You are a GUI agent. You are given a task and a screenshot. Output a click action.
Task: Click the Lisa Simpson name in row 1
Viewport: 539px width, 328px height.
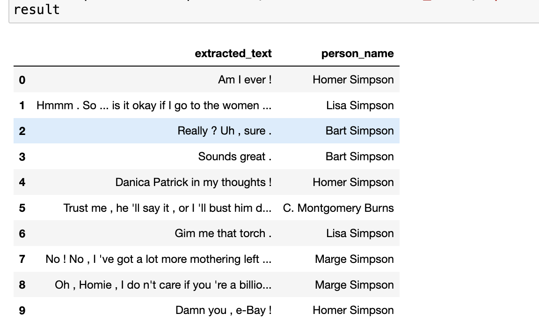tap(360, 105)
